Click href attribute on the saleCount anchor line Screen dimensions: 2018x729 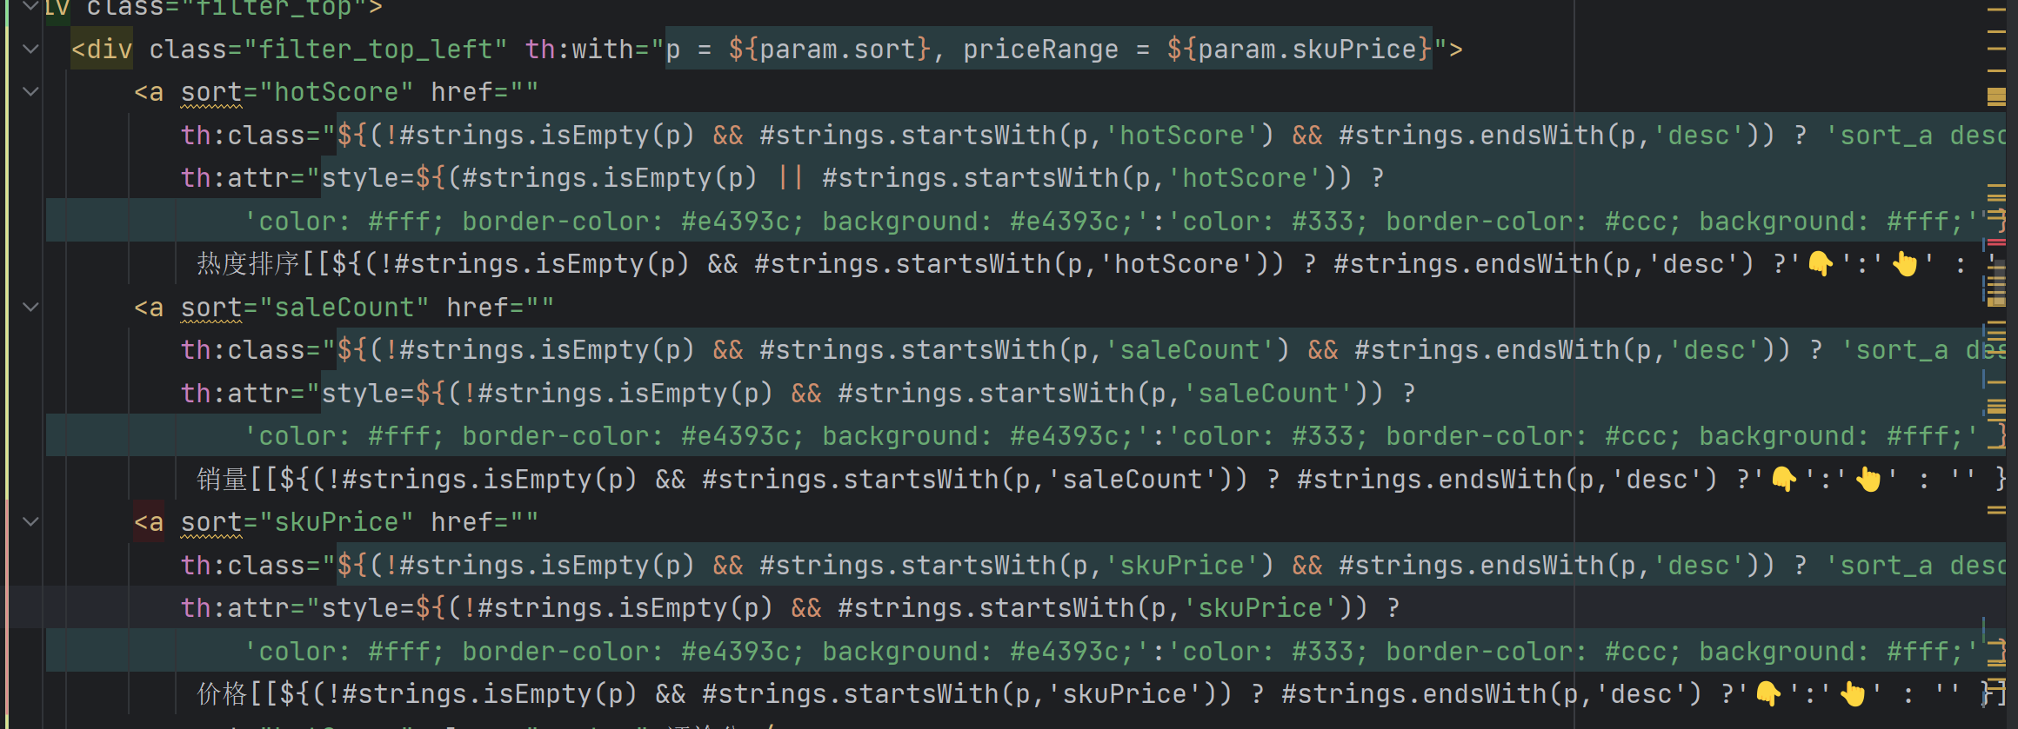477,308
